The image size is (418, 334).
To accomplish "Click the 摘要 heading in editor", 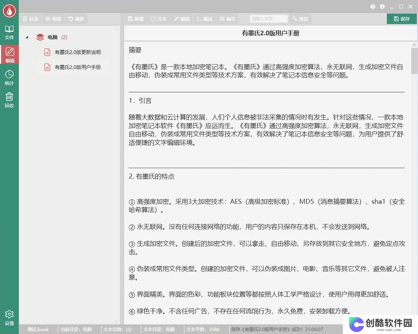I will coord(135,50).
